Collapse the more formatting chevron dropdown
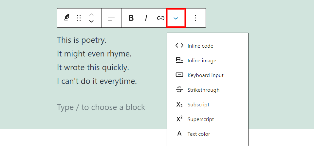This screenshot has width=314, height=155. (176, 18)
